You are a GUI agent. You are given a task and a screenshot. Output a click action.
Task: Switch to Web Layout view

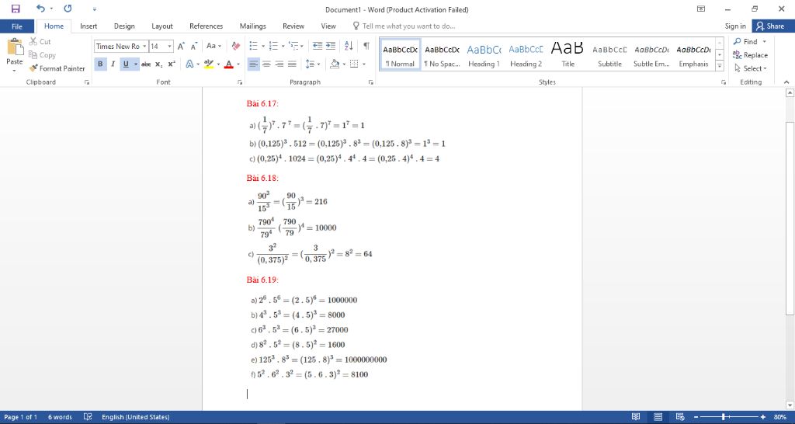point(680,417)
